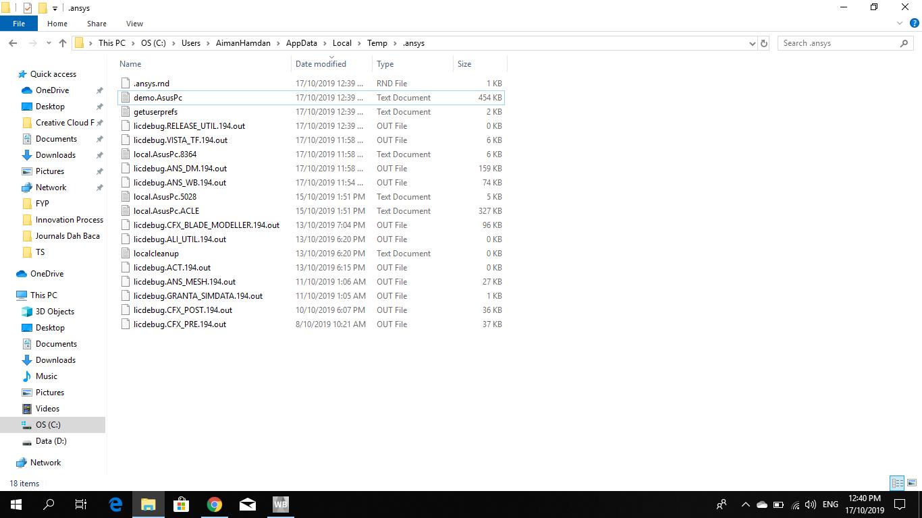Select licdebug.ANS_DM.194.out file
This screenshot has width=922, height=518.
tap(180, 169)
